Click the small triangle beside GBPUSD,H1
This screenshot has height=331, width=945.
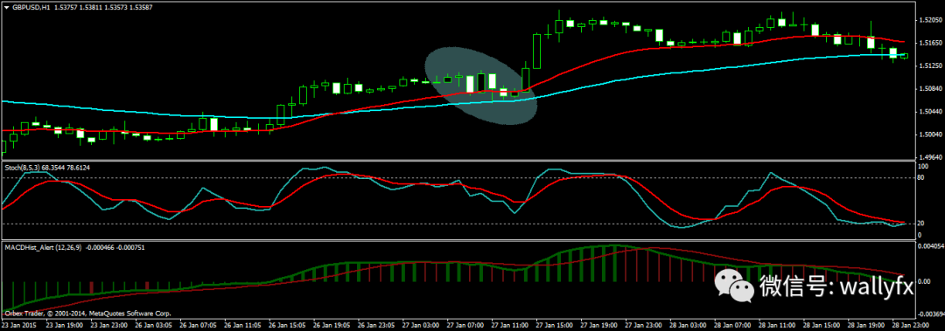7,7
